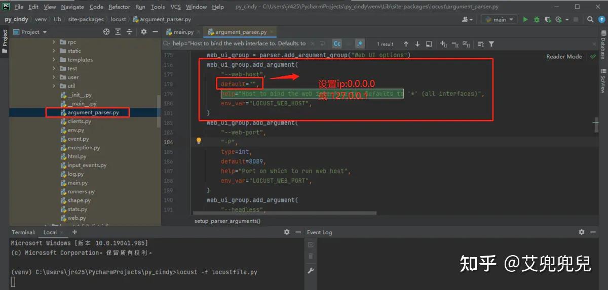This screenshot has width=608, height=290.
Task: Toggle Regex option in find bar
Action: [360, 44]
